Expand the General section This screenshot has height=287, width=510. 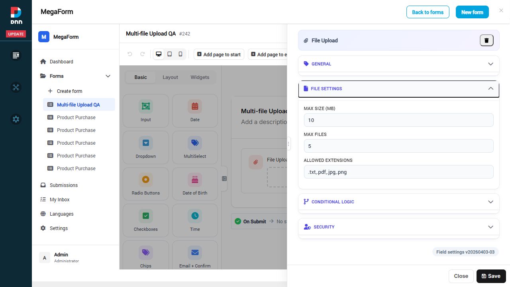[398, 64]
